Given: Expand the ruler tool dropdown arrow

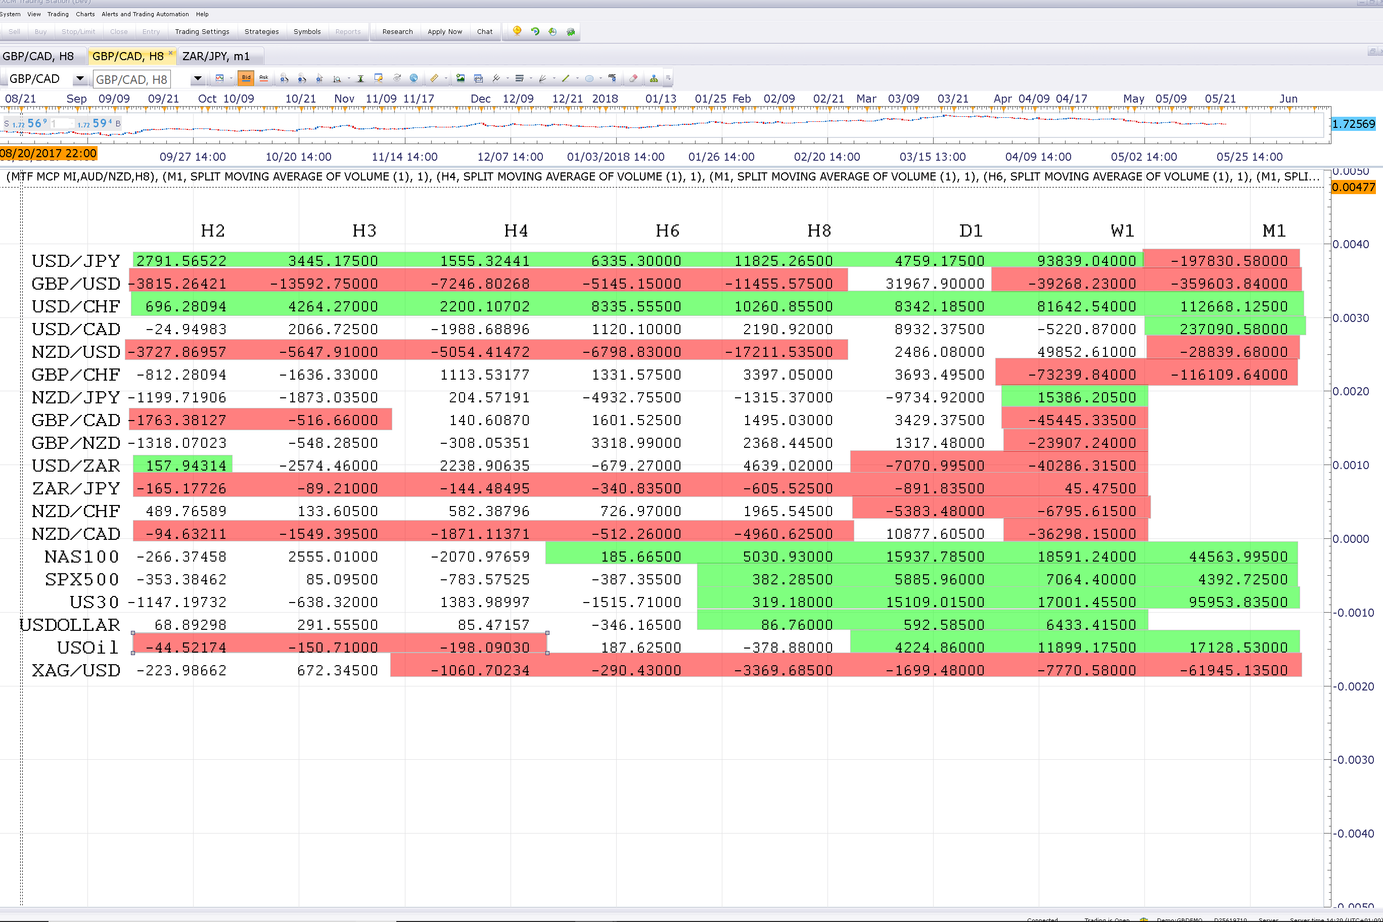Looking at the screenshot, I should (446, 78).
